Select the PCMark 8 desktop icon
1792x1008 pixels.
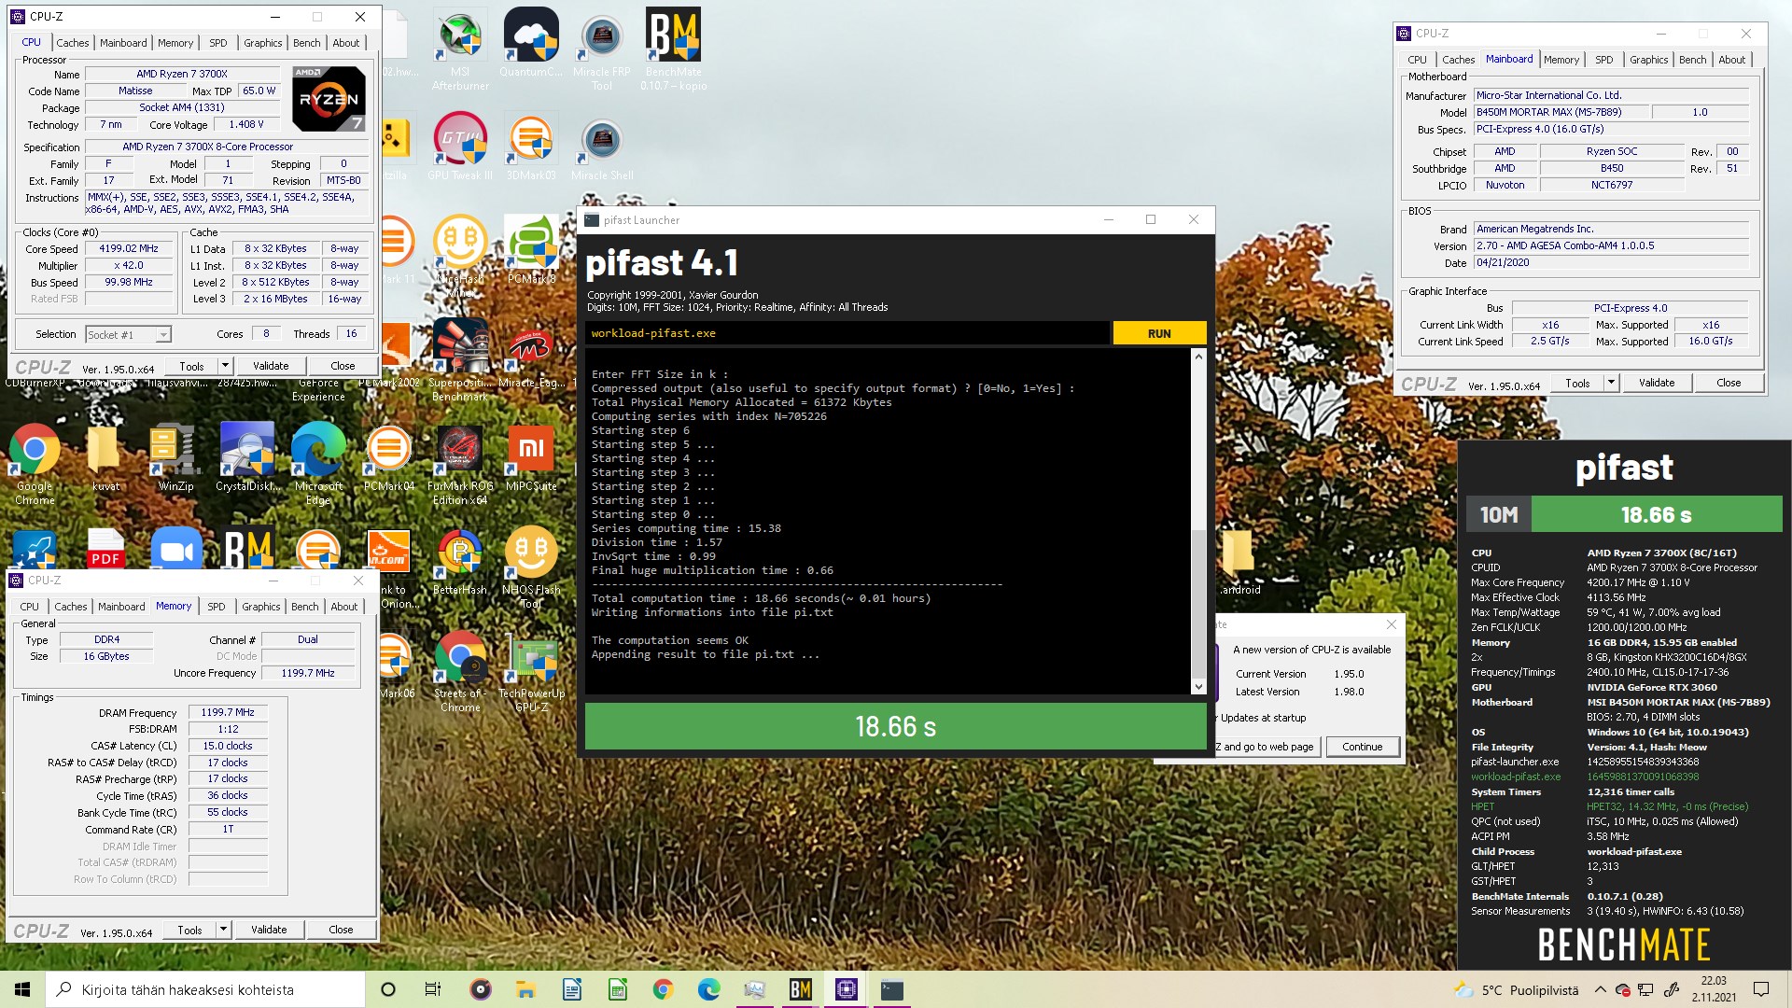(531, 249)
